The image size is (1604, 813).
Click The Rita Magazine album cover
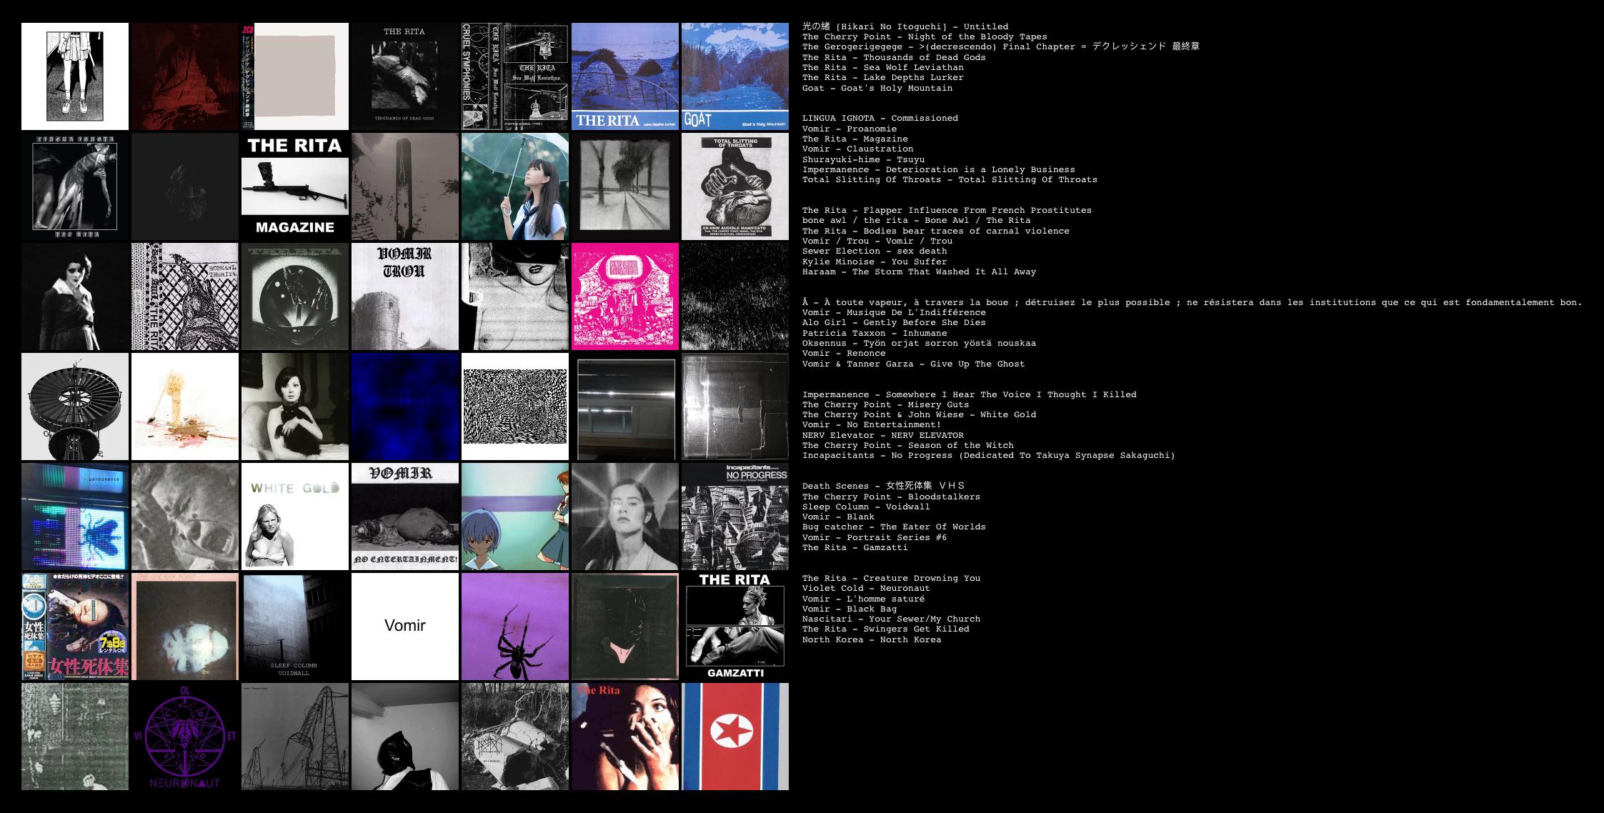click(294, 186)
